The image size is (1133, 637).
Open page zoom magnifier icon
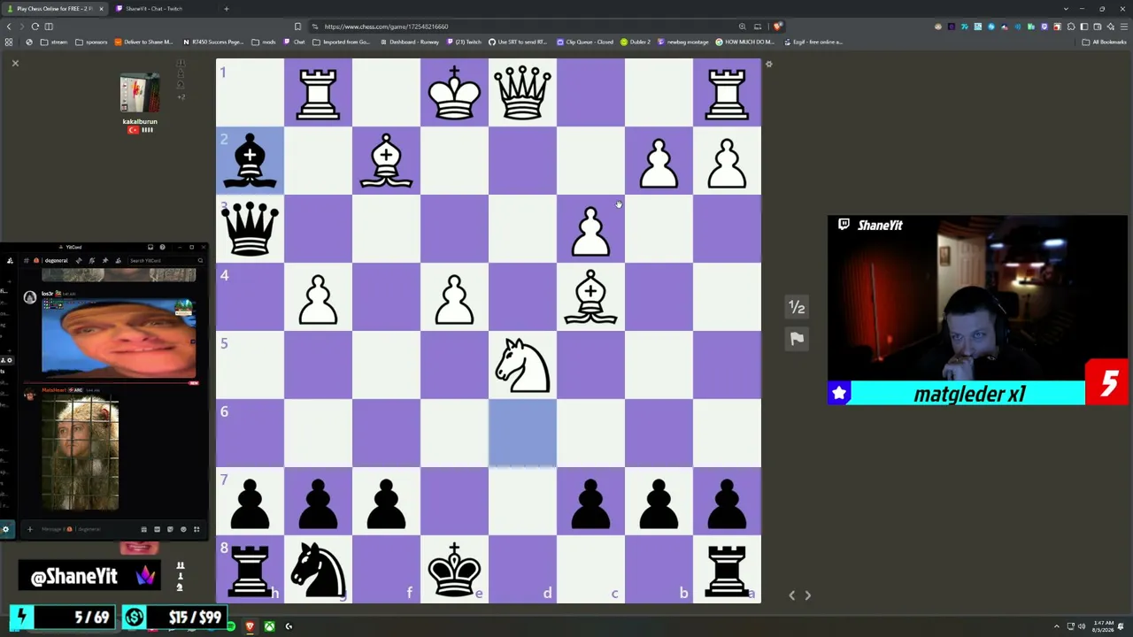(x=743, y=27)
